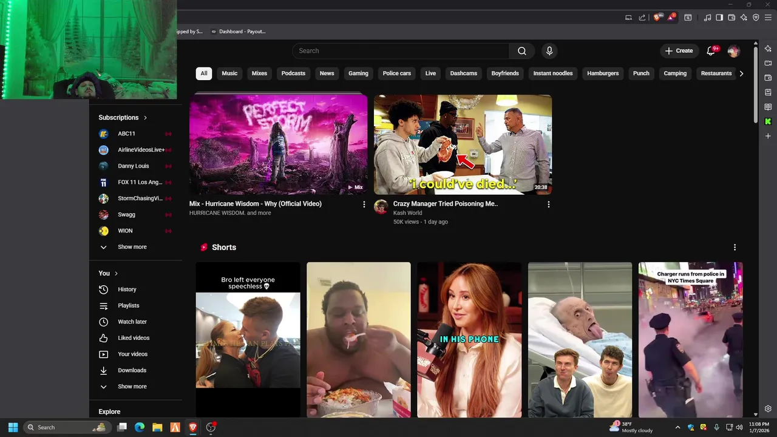Viewport: 777px width, 437px height.
Task: Select the News filter chip
Action: point(327,73)
